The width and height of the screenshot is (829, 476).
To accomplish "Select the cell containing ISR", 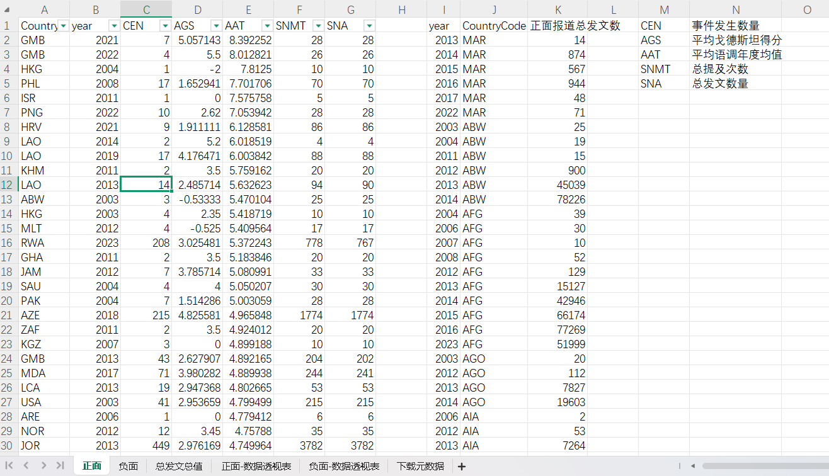I will pos(44,98).
